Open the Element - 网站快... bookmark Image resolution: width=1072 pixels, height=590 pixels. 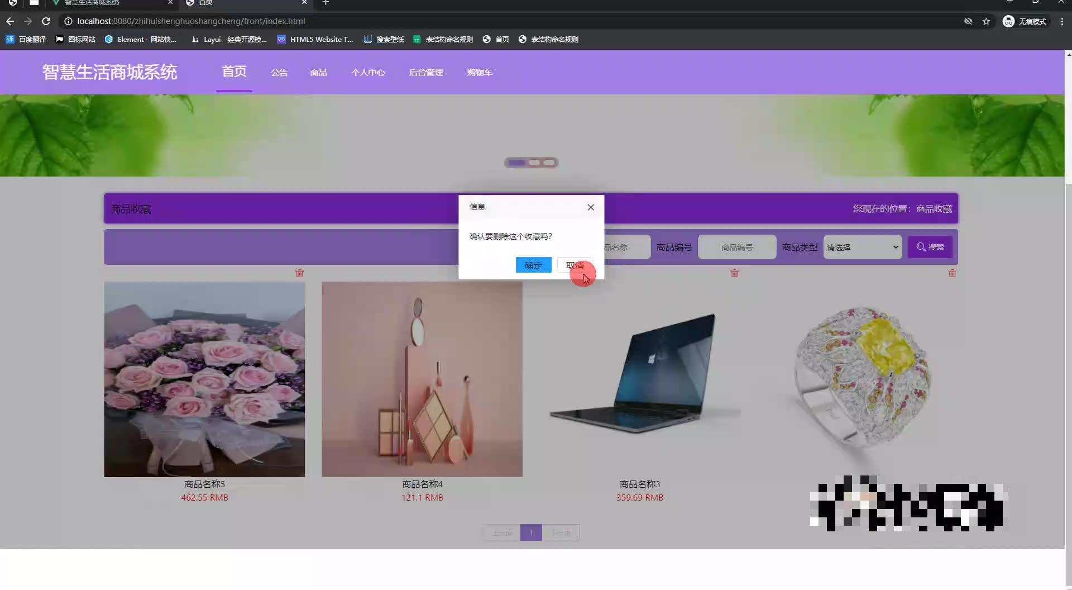pyautogui.click(x=141, y=39)
